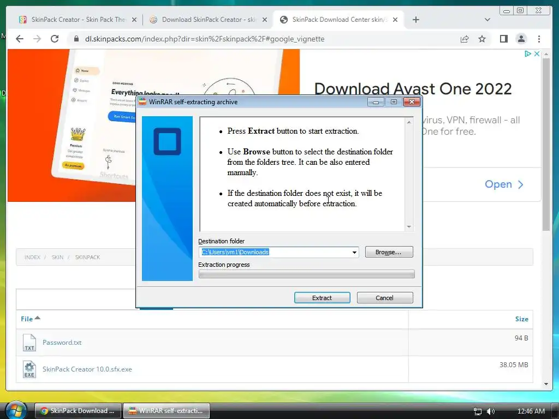The width and height of the screenshot is (559, 419).
Task: Click the INDEX breadcrumb link
Action: point(32,258)
